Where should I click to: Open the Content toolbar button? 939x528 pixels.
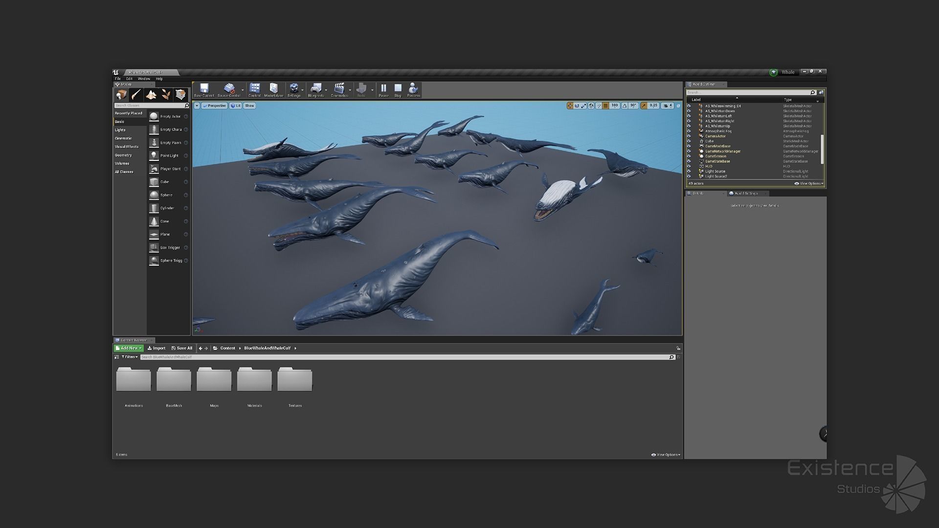pyautogui.click(x=254, y=90)
